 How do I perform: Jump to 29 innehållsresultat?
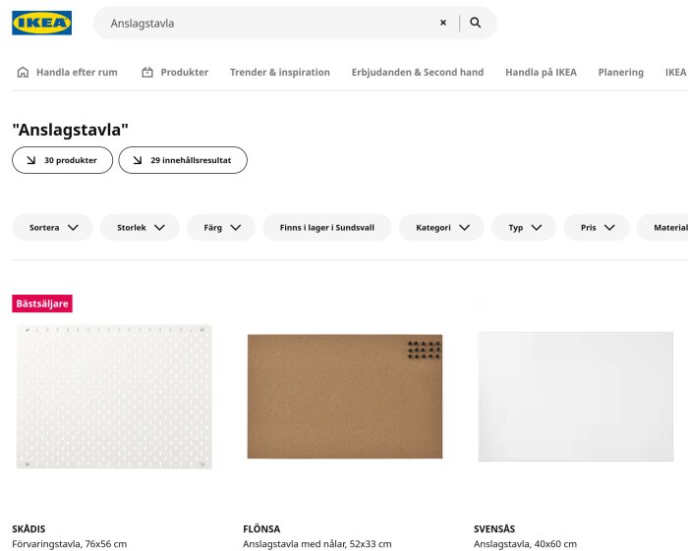[183, 160]
